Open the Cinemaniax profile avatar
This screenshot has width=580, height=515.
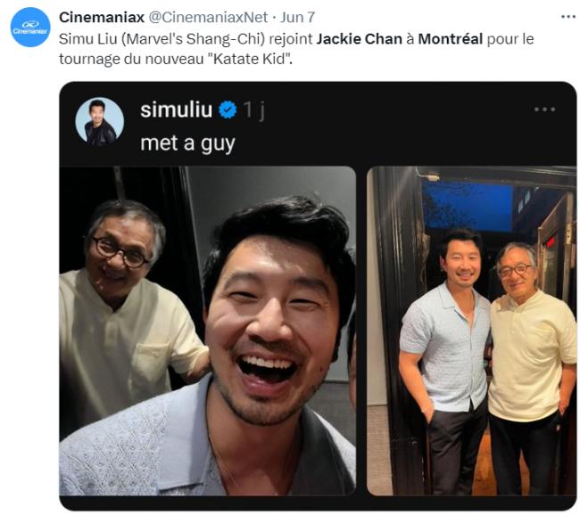pos(30,27)
